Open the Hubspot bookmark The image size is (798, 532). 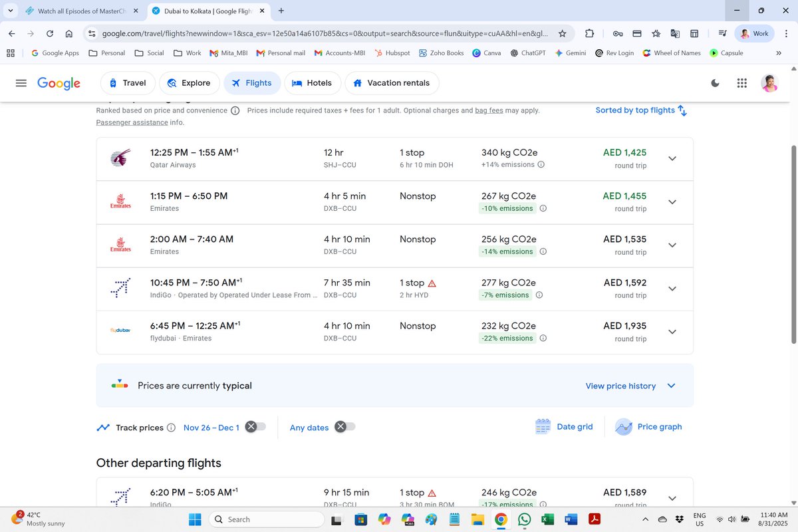pos(392,53)
